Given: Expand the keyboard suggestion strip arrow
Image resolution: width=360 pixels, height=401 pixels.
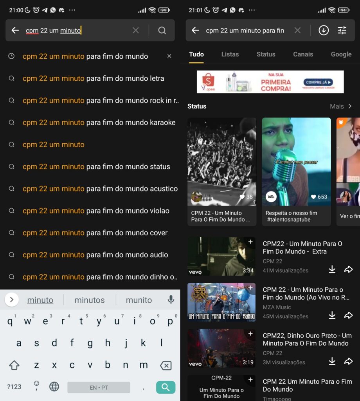Looking at the screenshot, I should click(12, 300).
